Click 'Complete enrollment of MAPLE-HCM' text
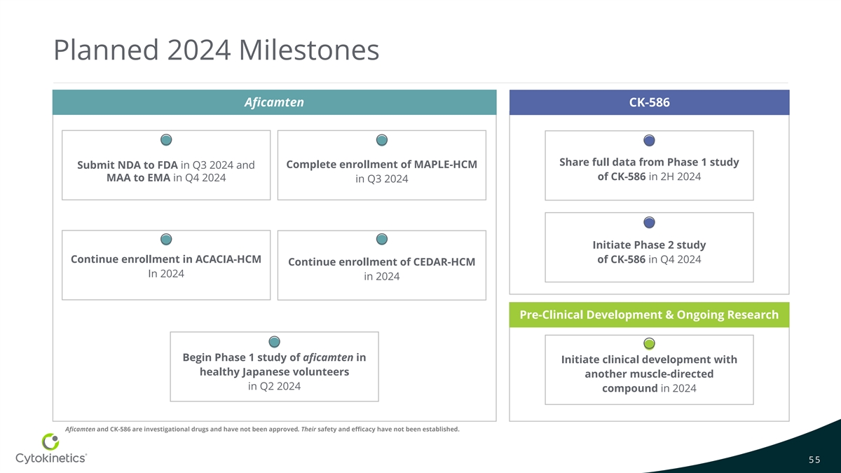 click(382, 164)
